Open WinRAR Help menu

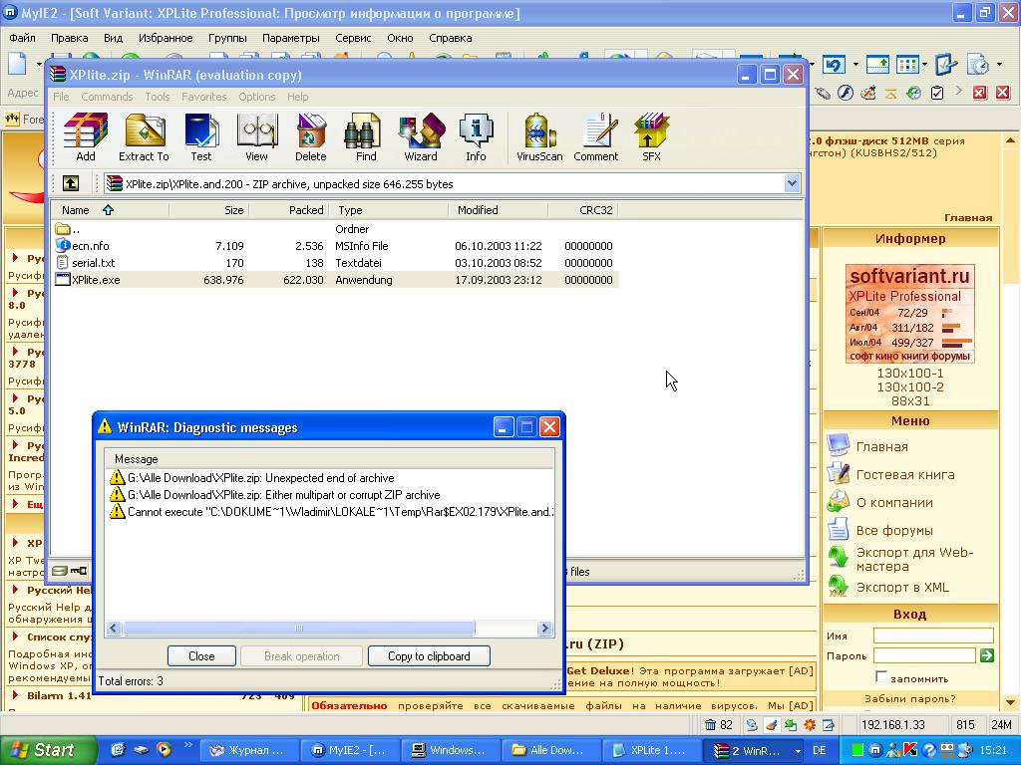click(x=297, y=97)
